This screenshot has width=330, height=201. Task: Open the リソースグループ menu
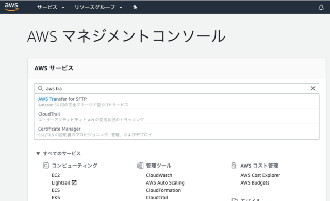[98, 7]
